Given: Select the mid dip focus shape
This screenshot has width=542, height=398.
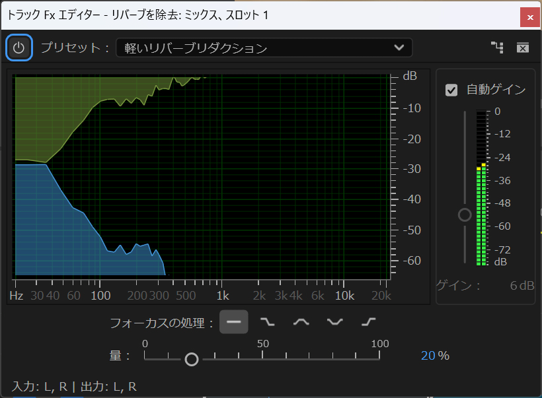Looking at the screenshot, I should [335, 322].
